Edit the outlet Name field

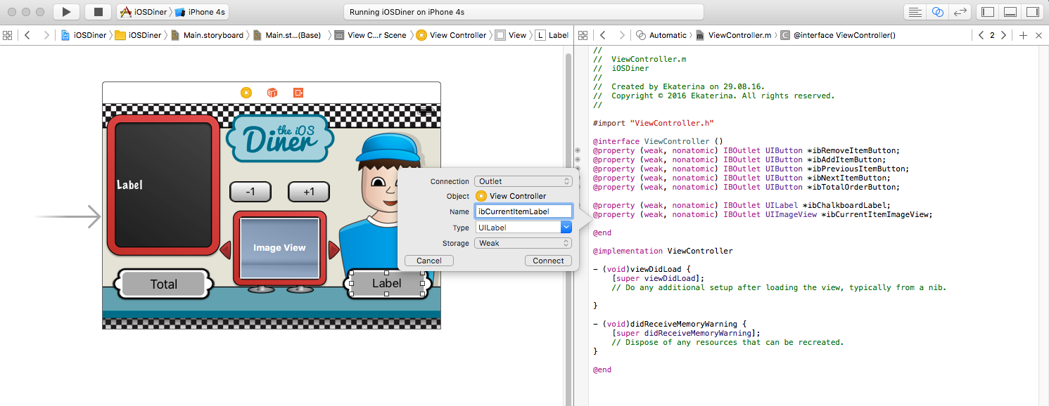pyautogui.click(x=523, y=211)
